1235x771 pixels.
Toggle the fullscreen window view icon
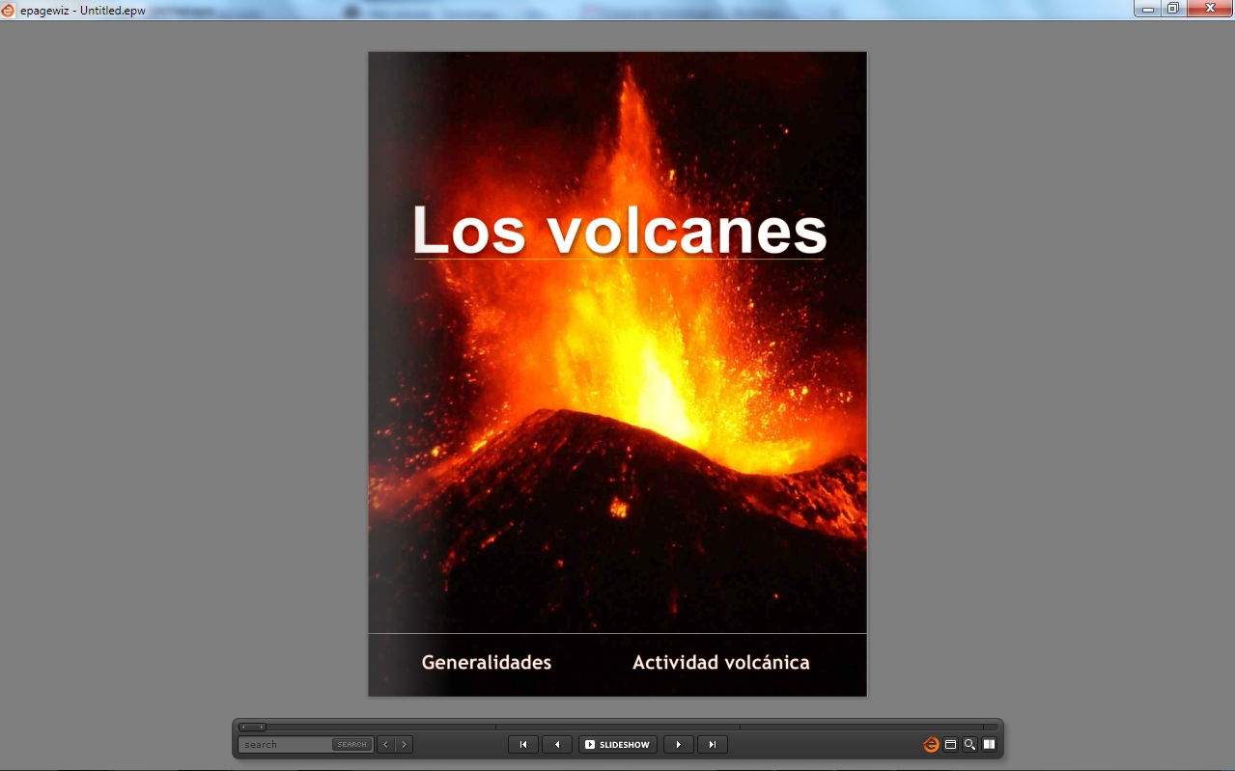pos(950,745)
